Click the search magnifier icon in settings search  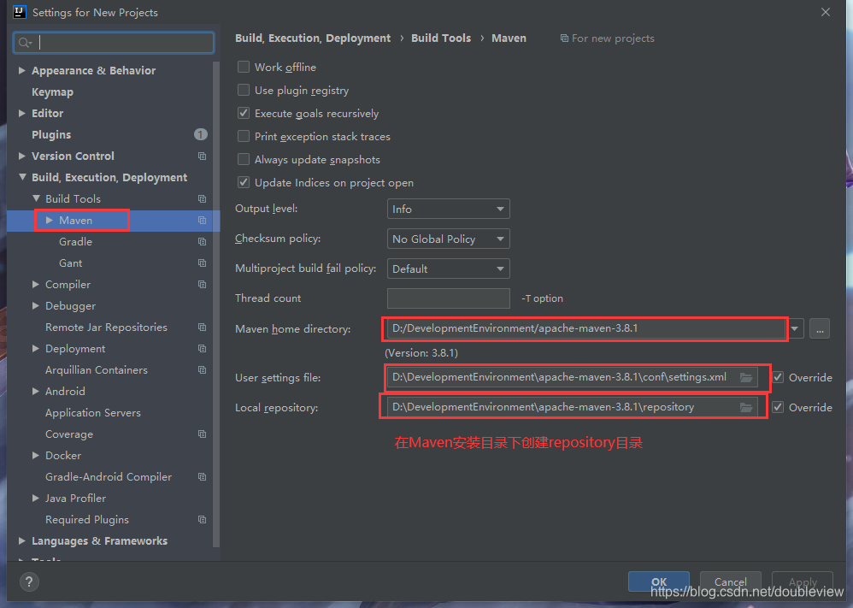tap(25, 43)
